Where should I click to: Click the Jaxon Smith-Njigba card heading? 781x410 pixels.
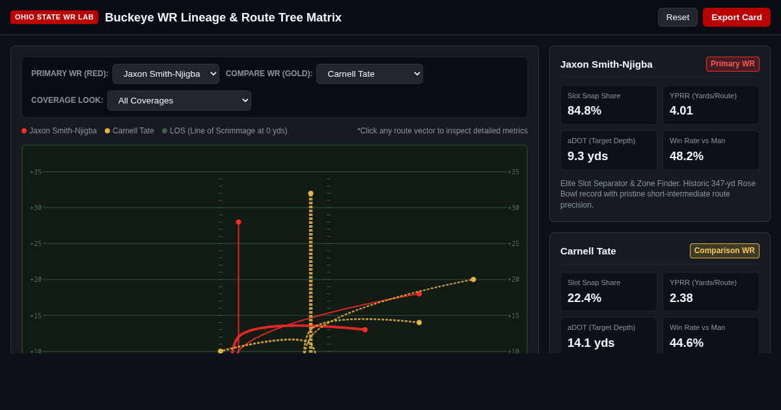pos(607,64)
